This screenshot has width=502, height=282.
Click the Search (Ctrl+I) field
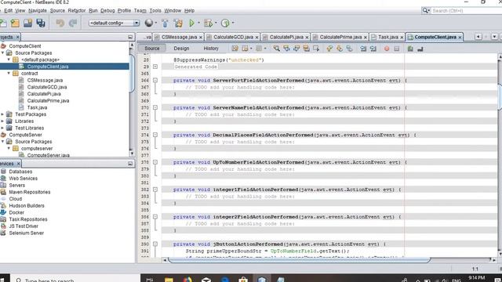pos(466,10)
